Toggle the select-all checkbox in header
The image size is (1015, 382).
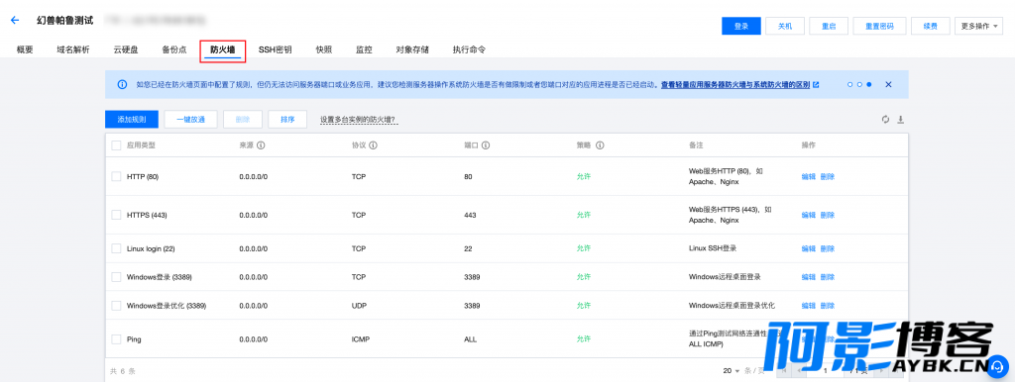116,145
